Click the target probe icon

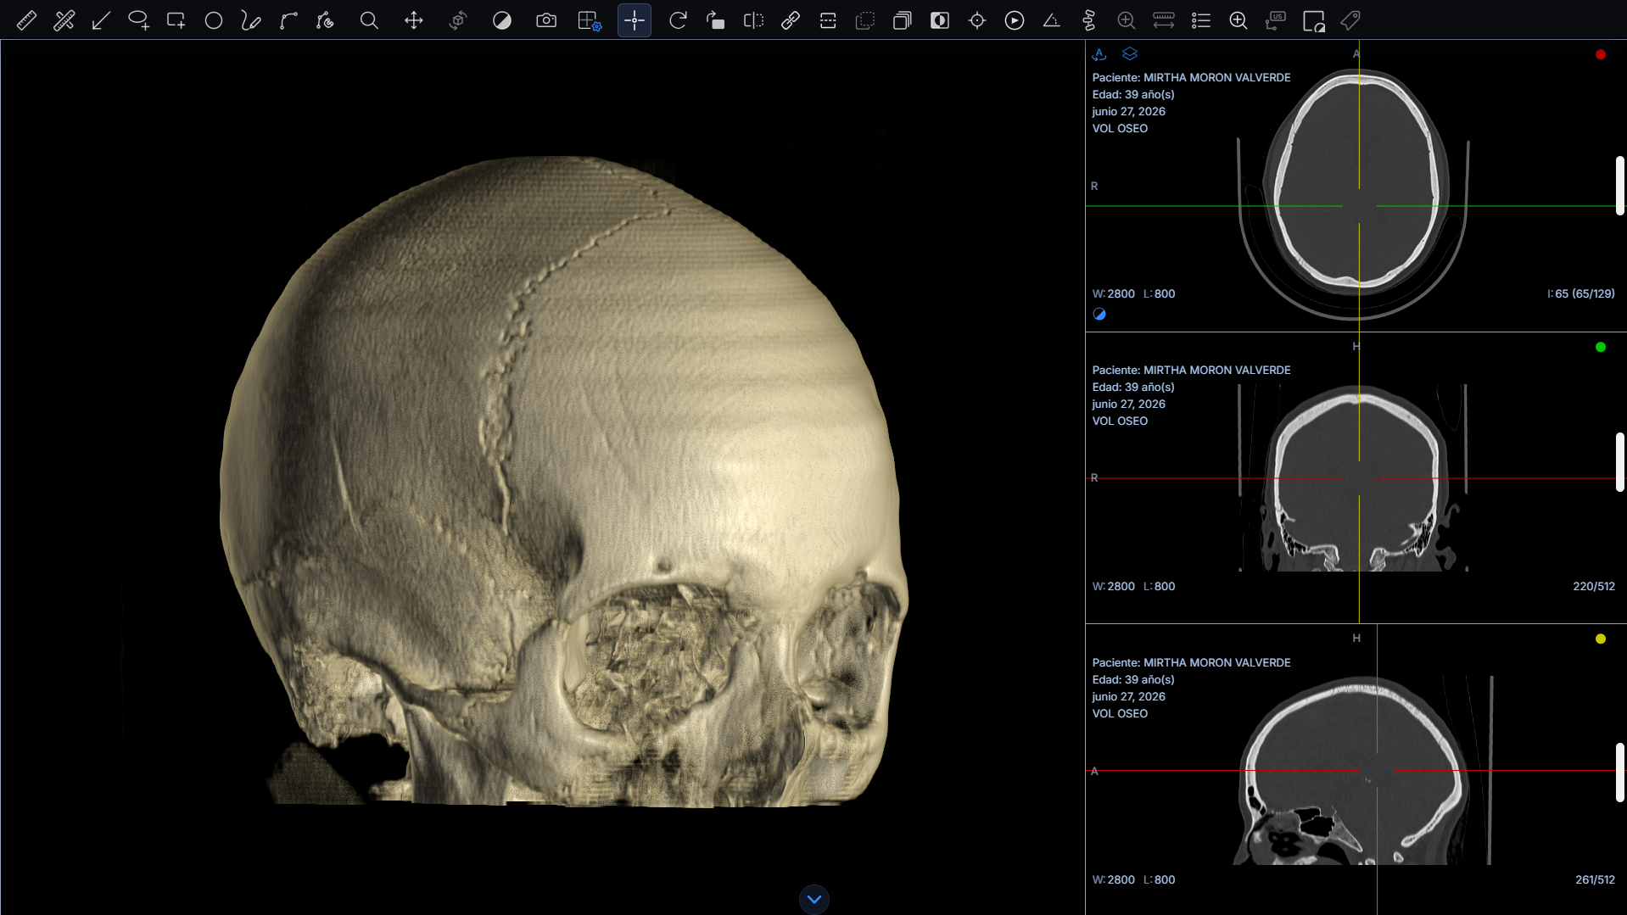click(x=977, y=20)
